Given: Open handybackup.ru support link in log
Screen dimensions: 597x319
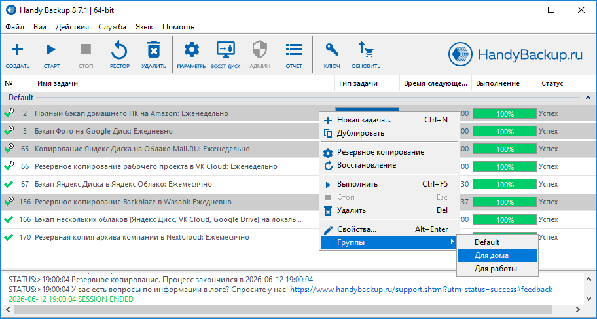Looking at the screenshot, I should (x=421, y=290).
